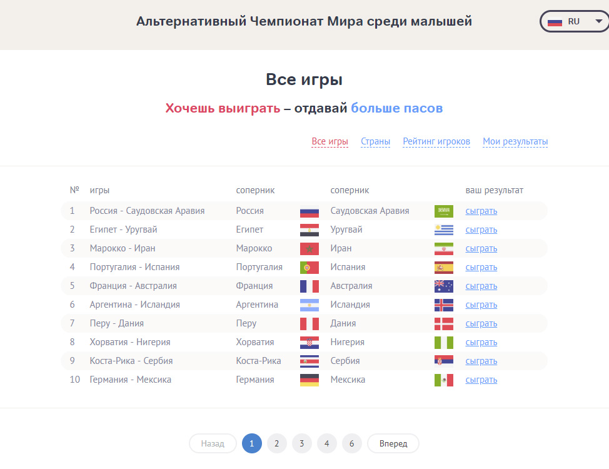Click the Australia flag icon

[x=443, y=286]
